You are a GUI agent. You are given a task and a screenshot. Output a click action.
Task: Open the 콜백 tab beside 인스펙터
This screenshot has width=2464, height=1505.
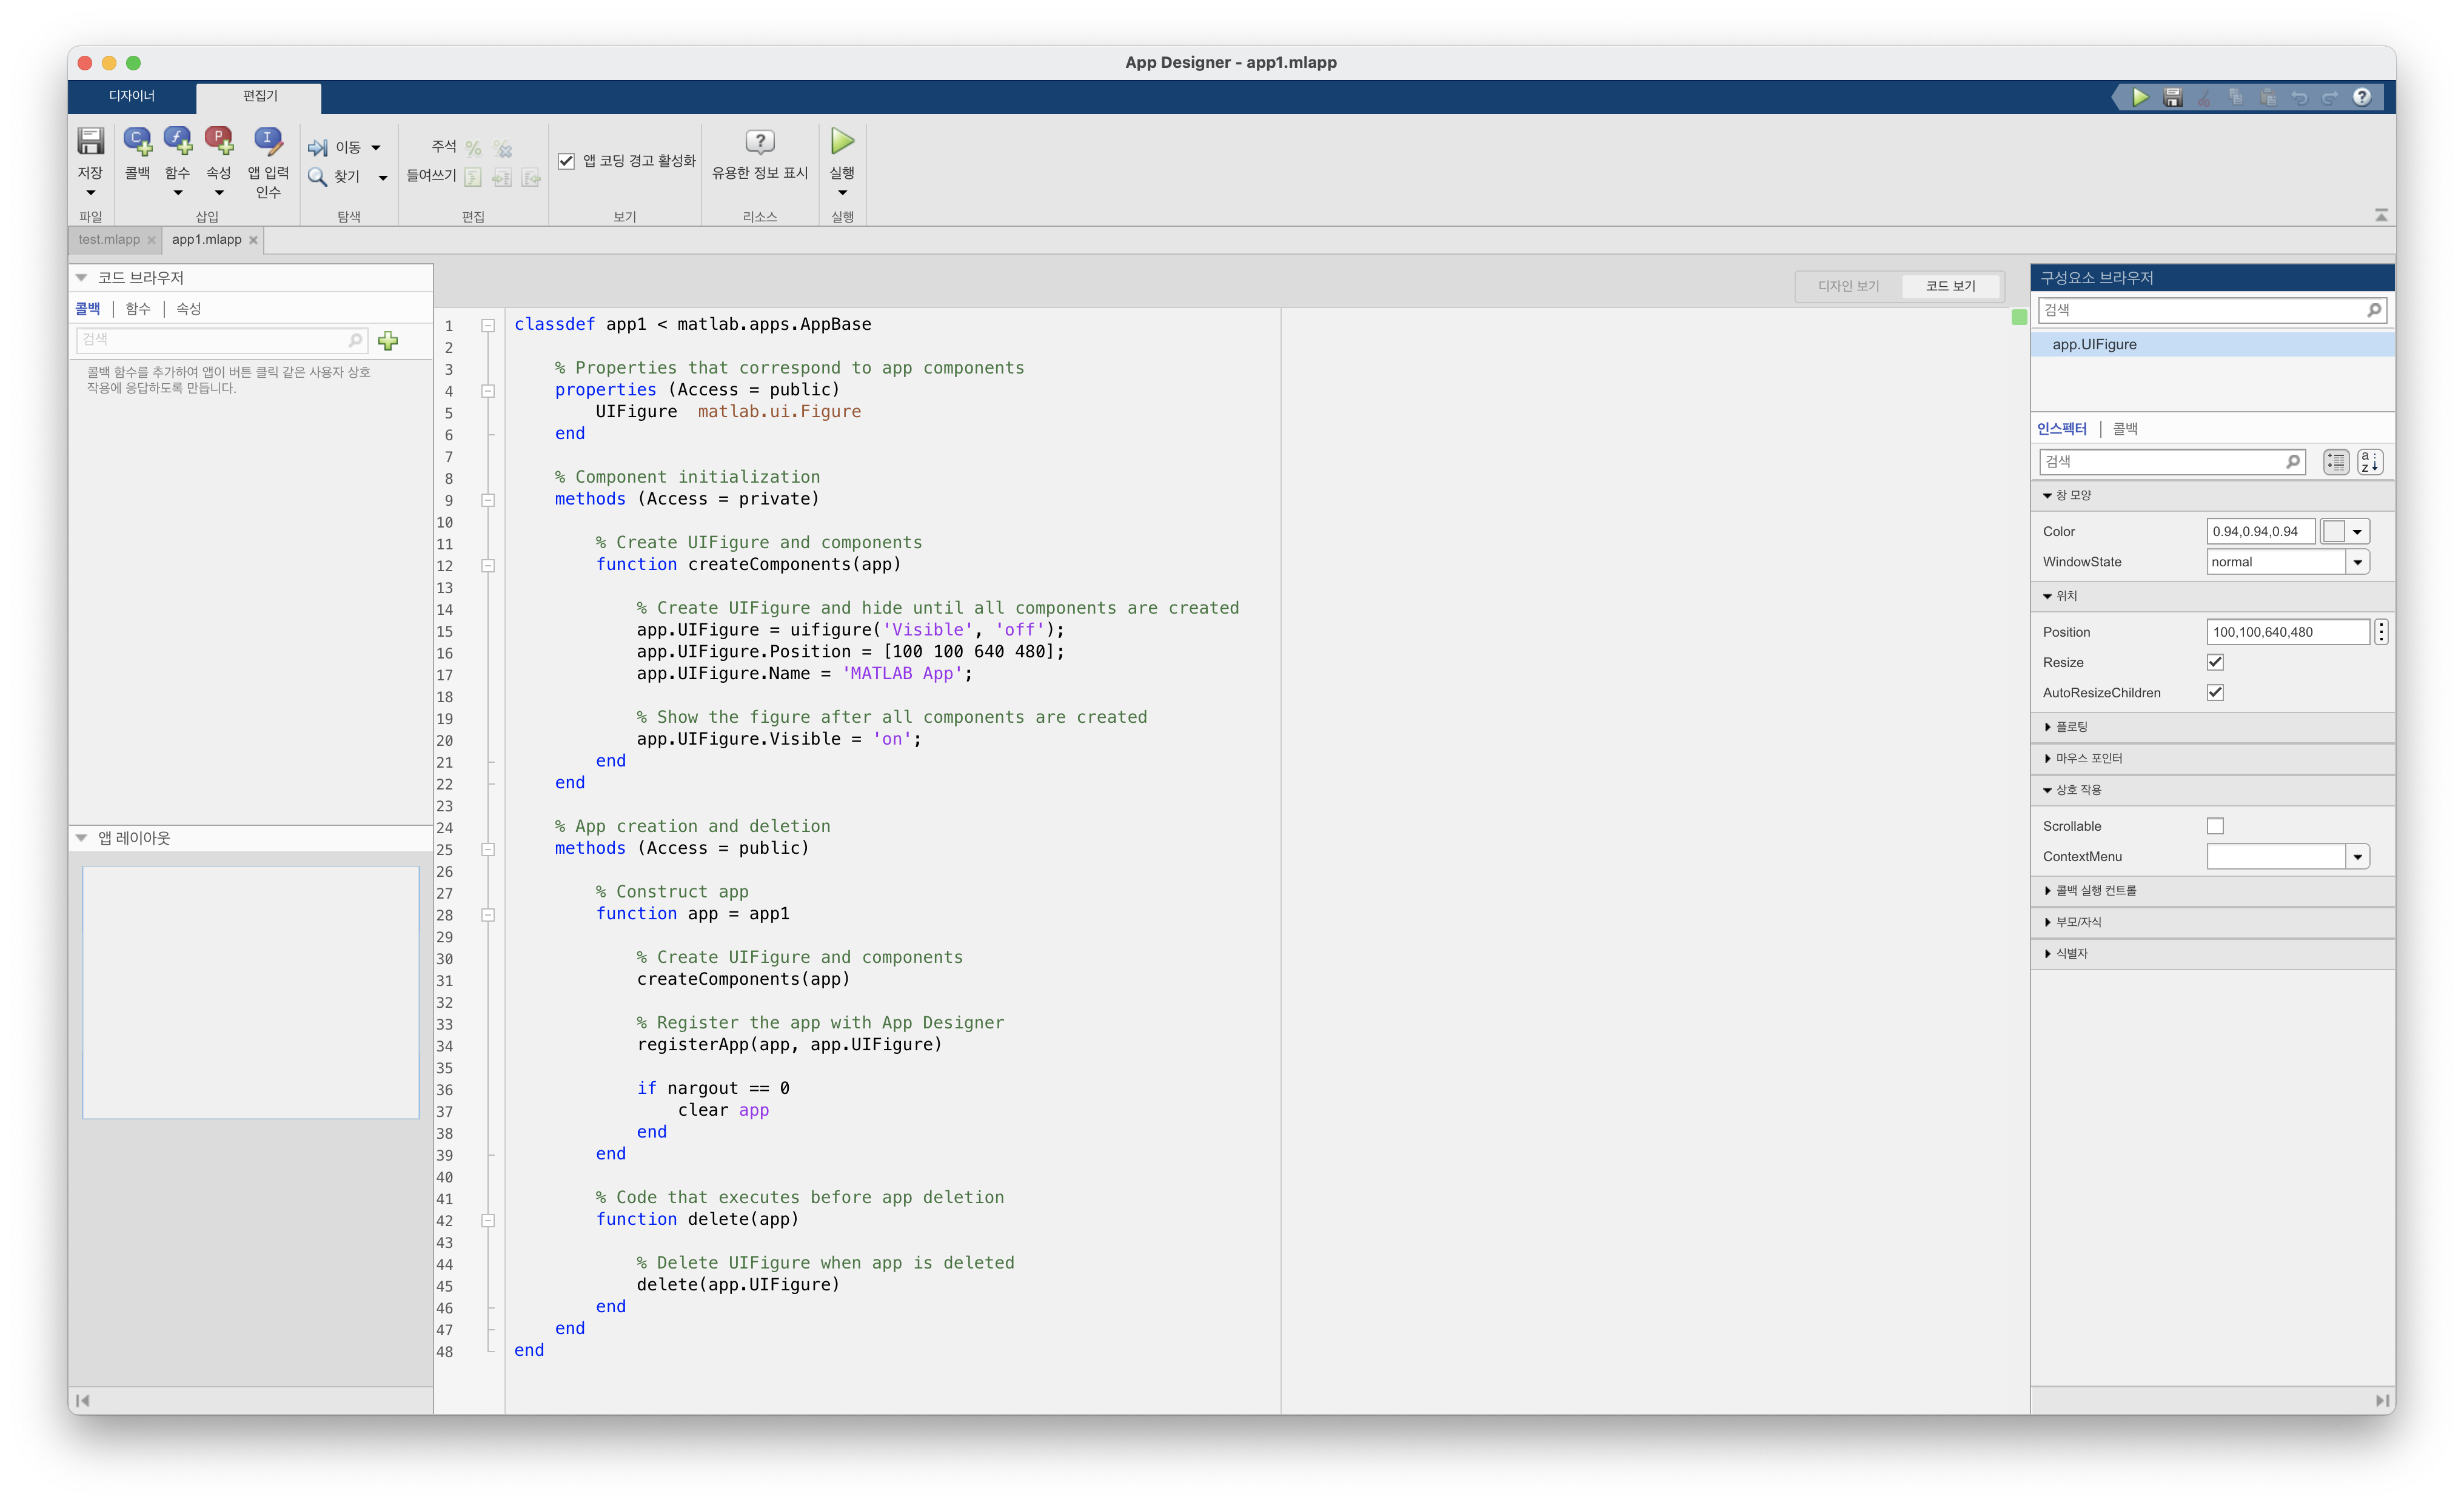[2125, 429]
